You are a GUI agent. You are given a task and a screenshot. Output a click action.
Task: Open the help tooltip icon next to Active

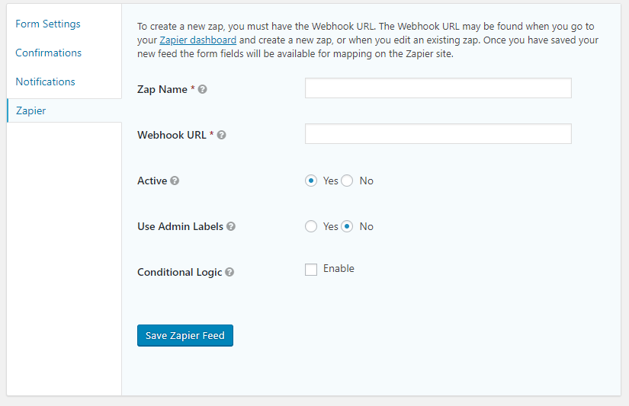click(x=175, y=181)
